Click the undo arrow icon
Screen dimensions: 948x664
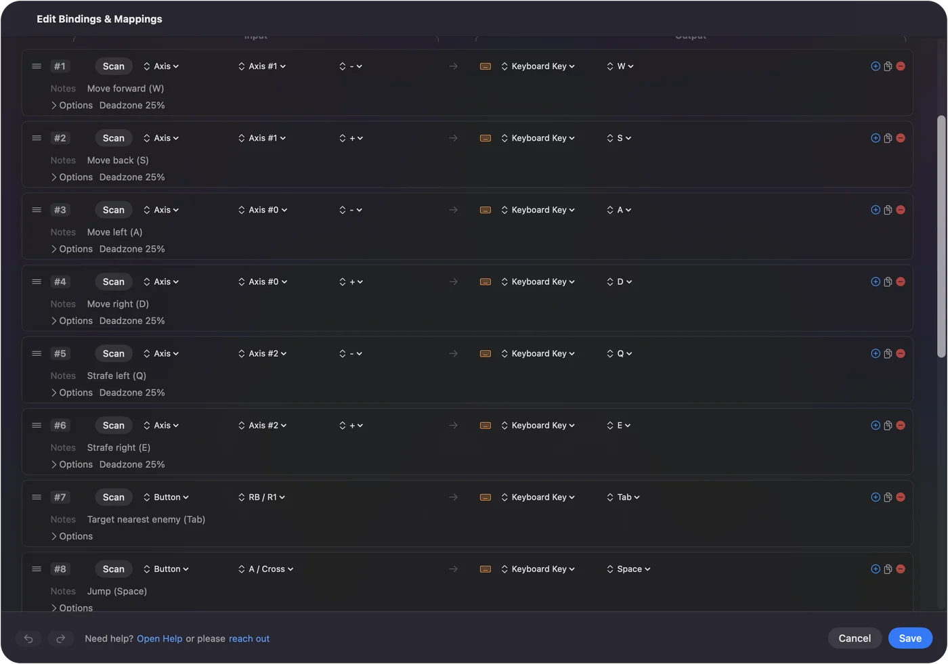click(28, 638)
